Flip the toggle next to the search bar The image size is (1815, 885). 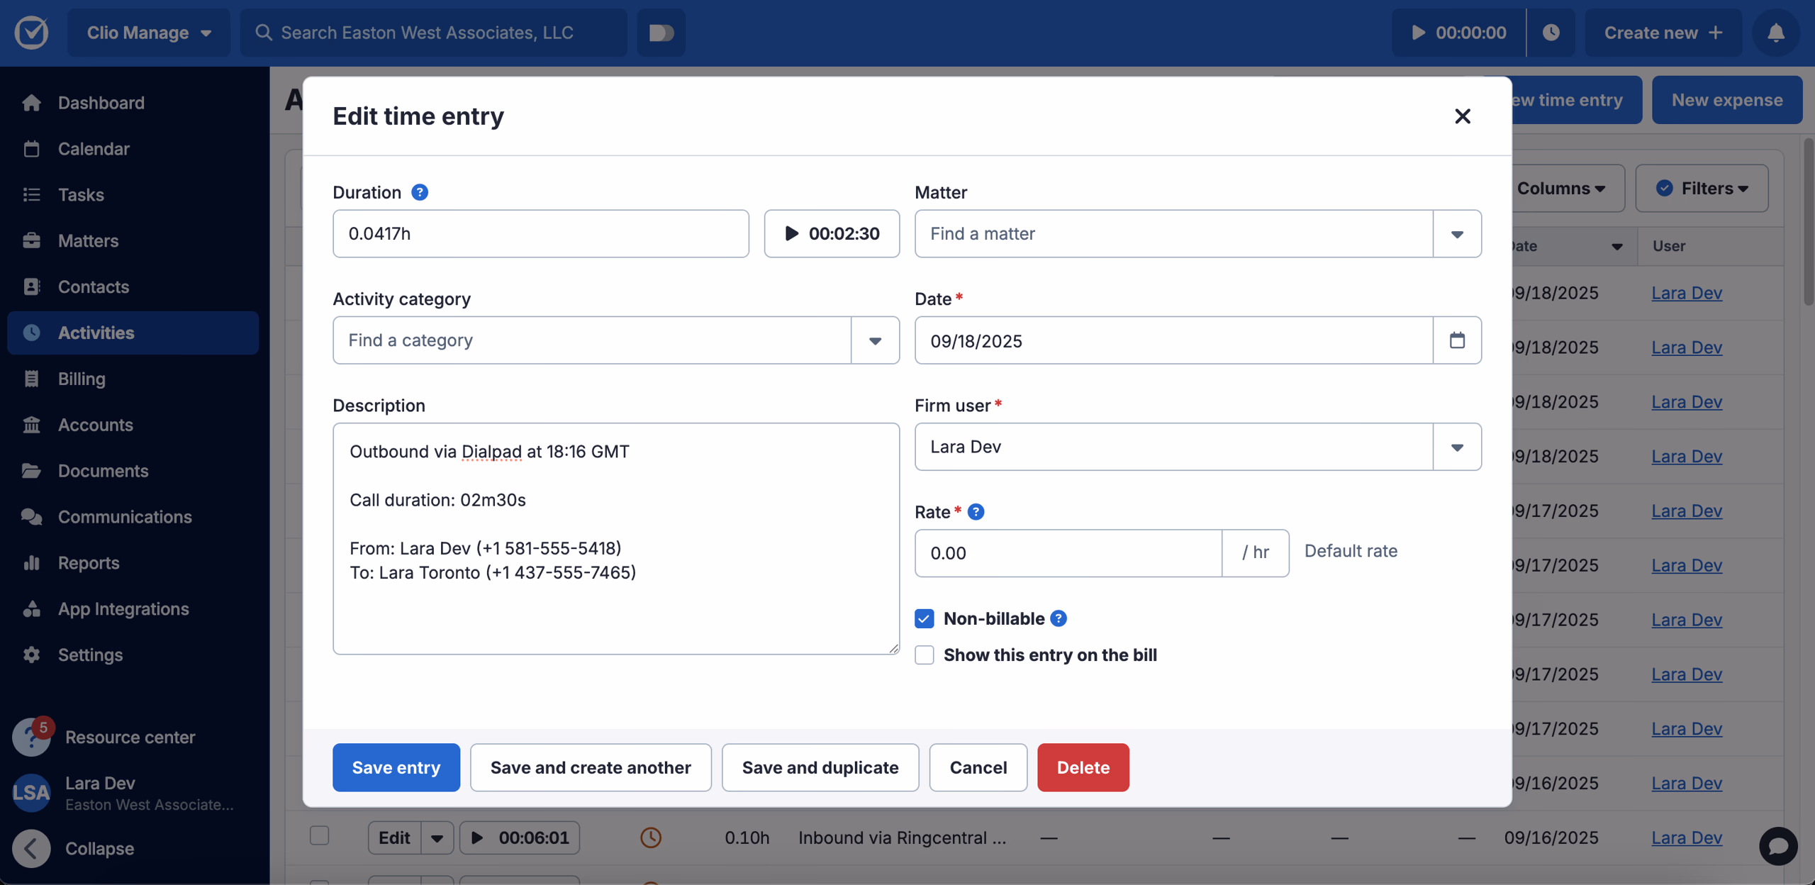pos(660,33)
